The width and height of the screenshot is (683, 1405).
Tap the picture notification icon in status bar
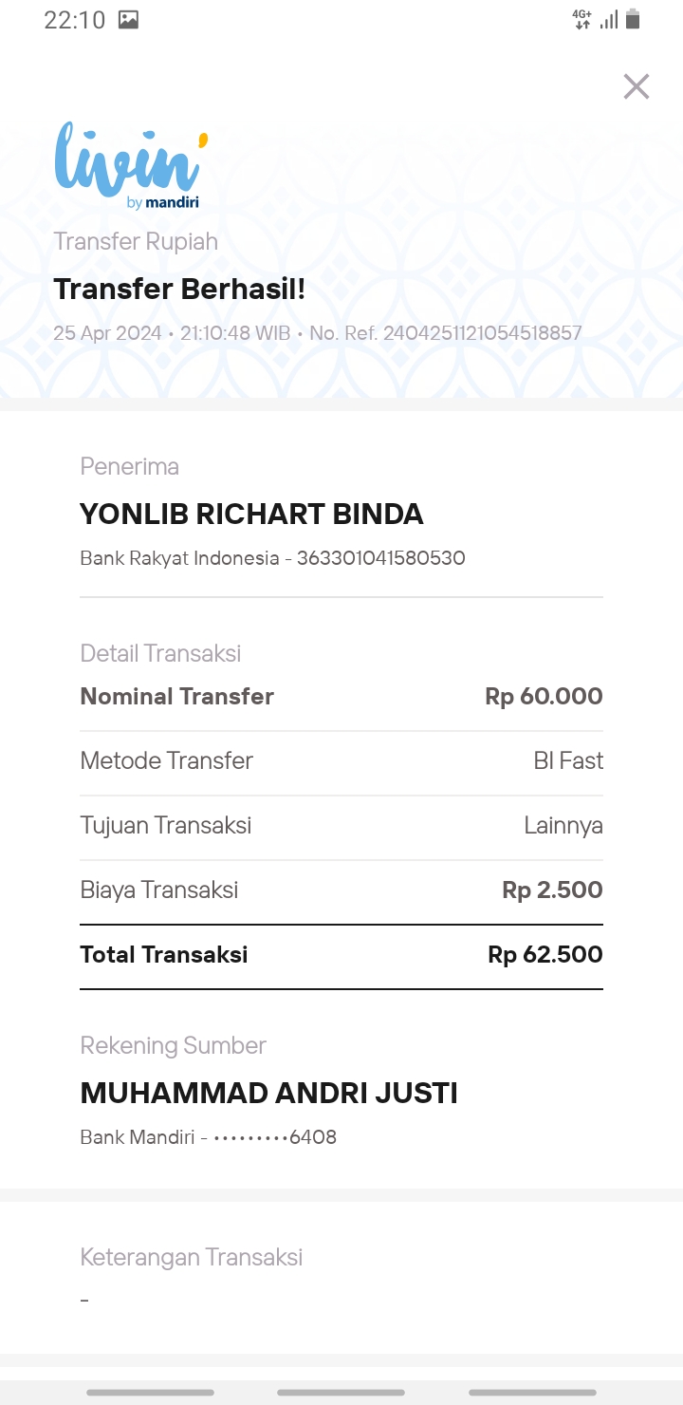(x=128, y=20)
